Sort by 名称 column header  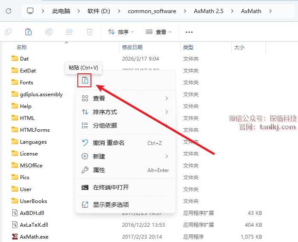pos(22,47)
